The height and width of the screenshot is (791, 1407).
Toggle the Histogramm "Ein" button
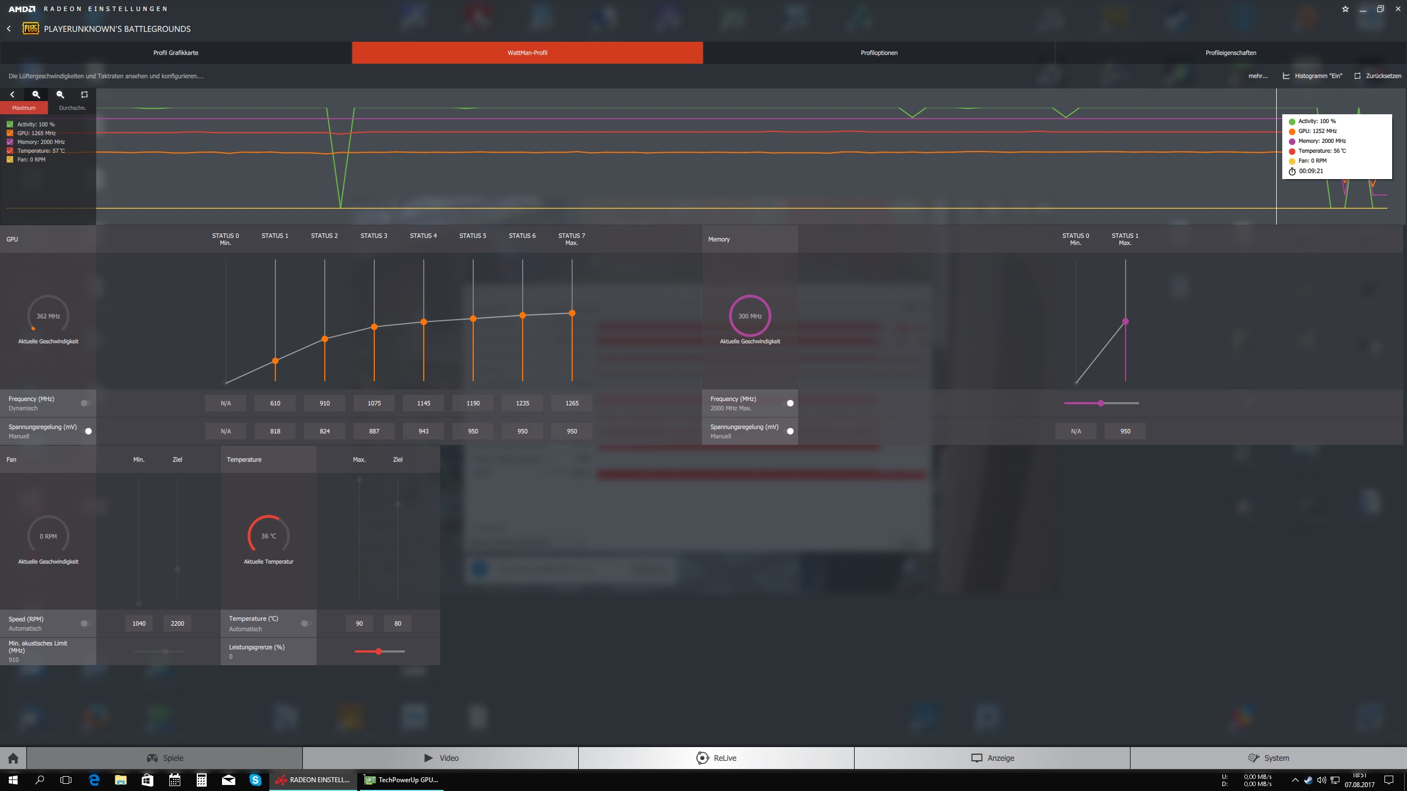click(1312, 76)
